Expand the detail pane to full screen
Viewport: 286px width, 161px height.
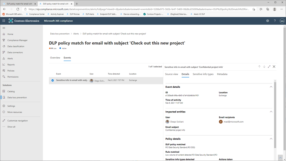(x=269, y=67)
